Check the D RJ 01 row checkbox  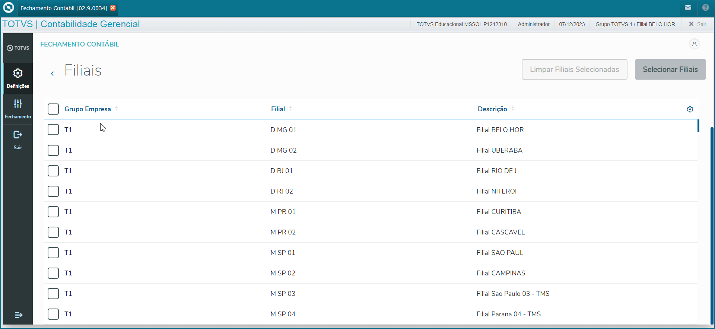pos(53,171)
